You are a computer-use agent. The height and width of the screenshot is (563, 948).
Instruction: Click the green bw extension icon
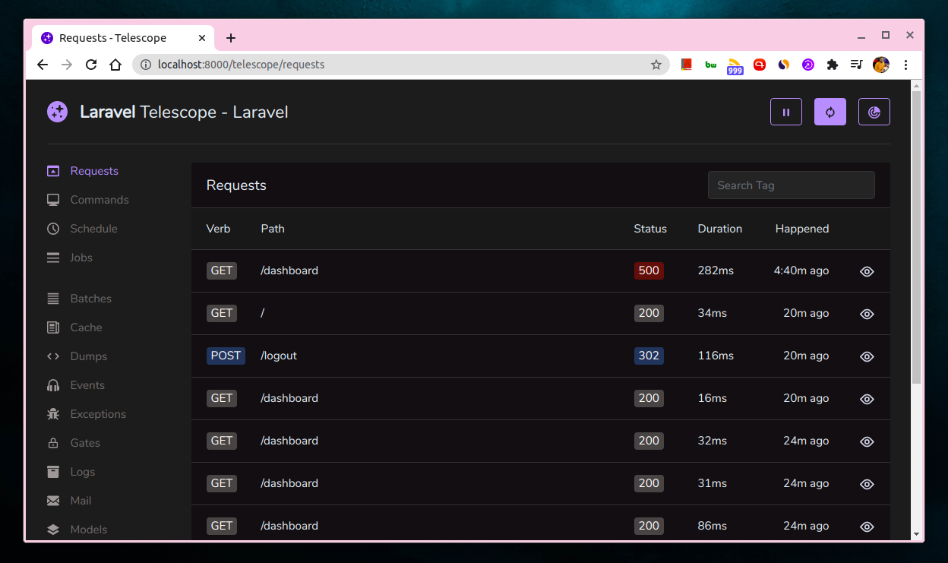pyautogui.click(x=711, y=65)
